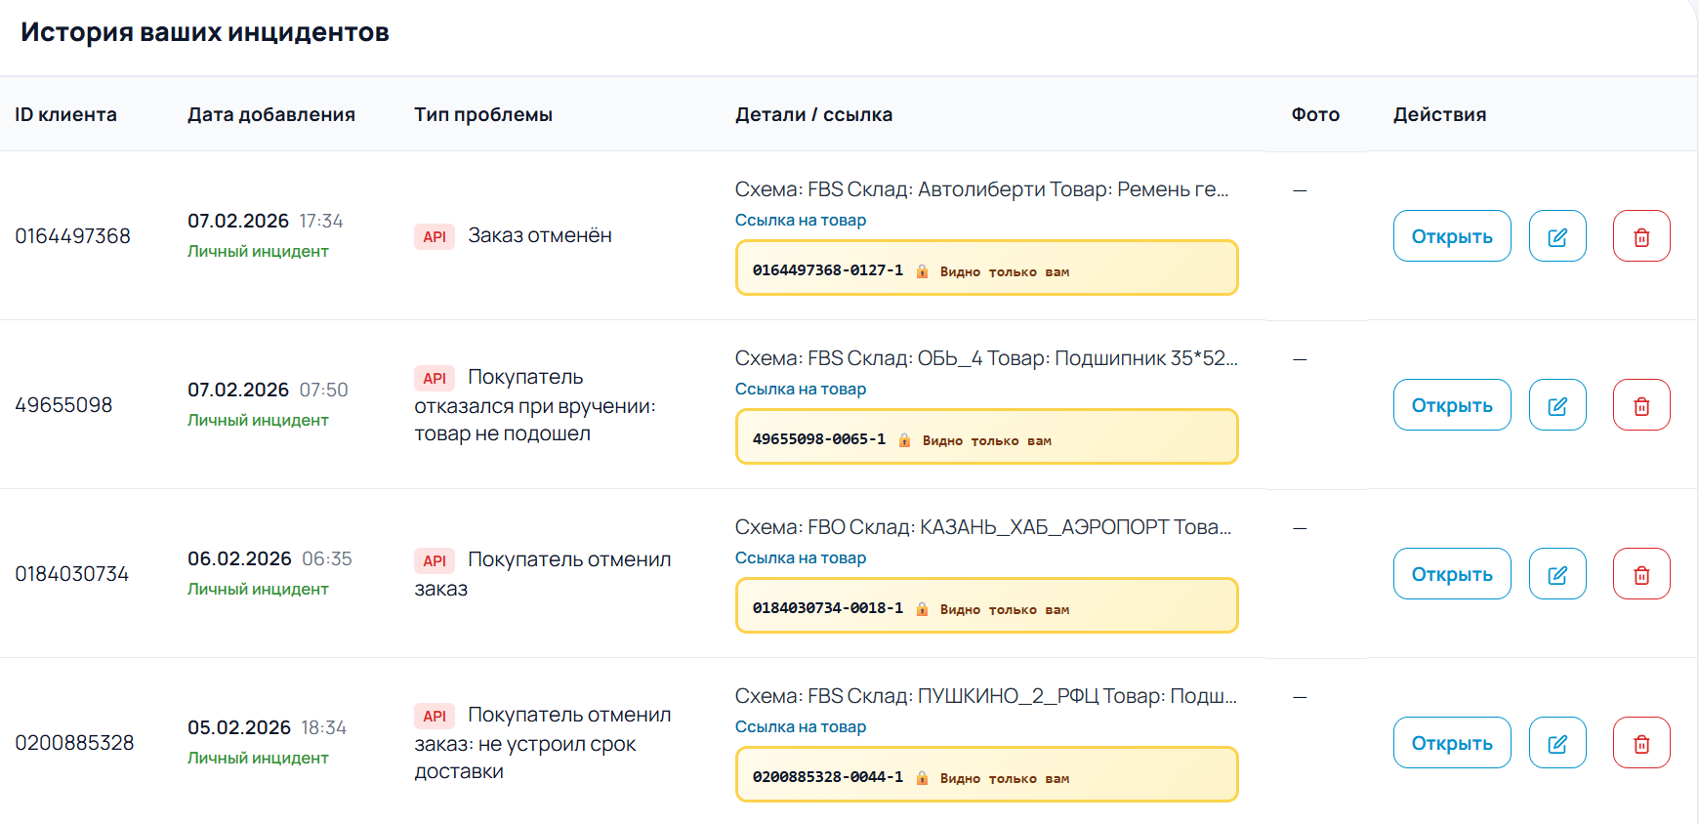Remove incident 0184030734 using trash icon
The image size is (1699, 824).
pos(1641,574)
